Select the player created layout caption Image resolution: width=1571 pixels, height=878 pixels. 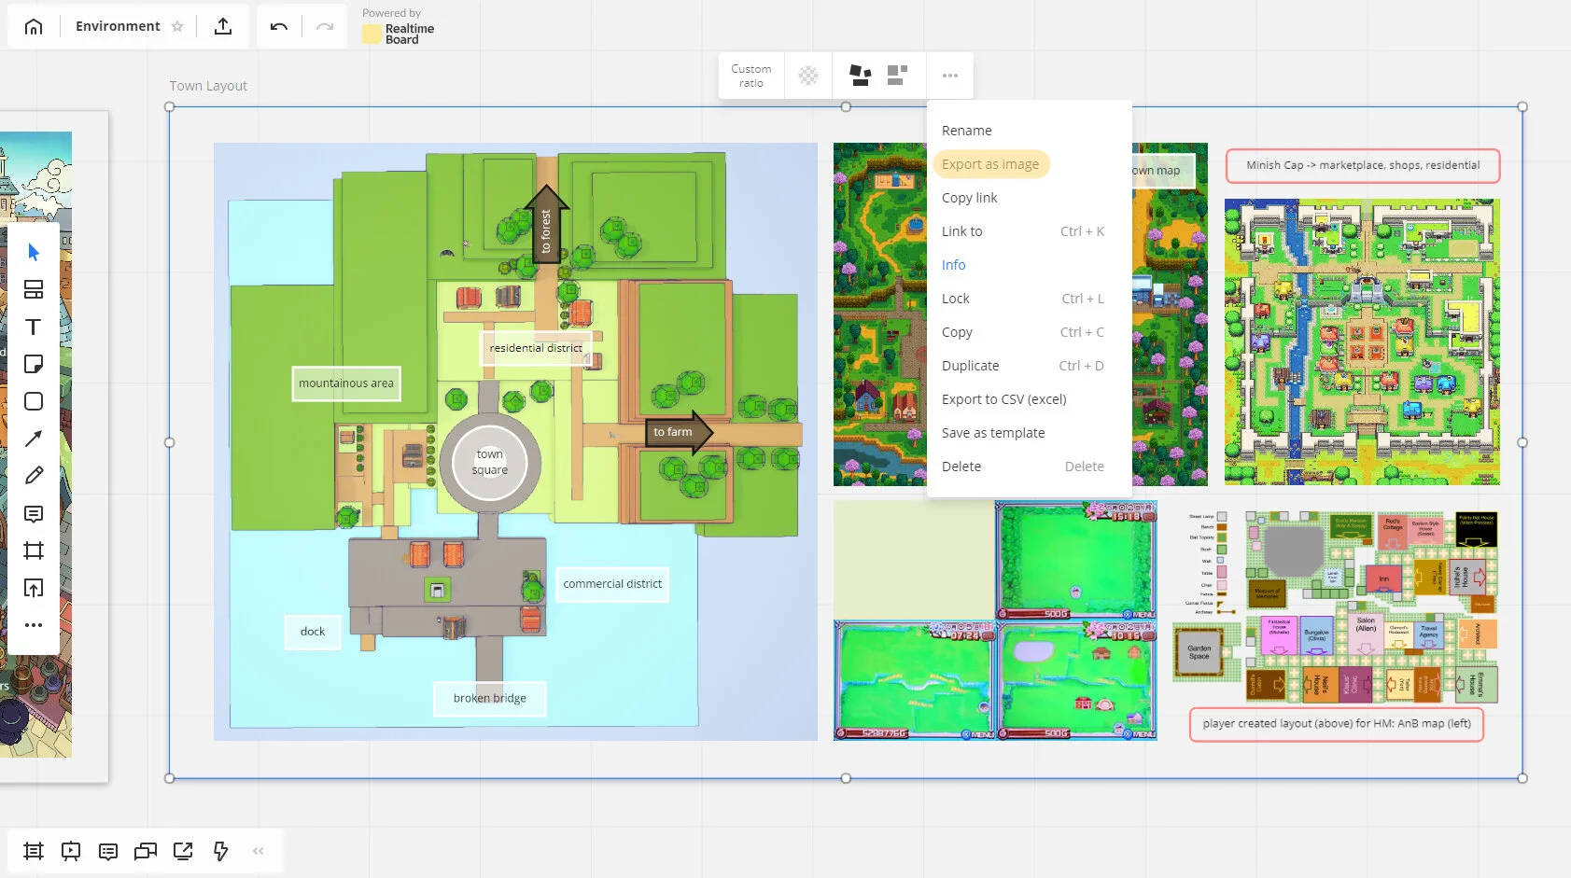(1337, 724)
